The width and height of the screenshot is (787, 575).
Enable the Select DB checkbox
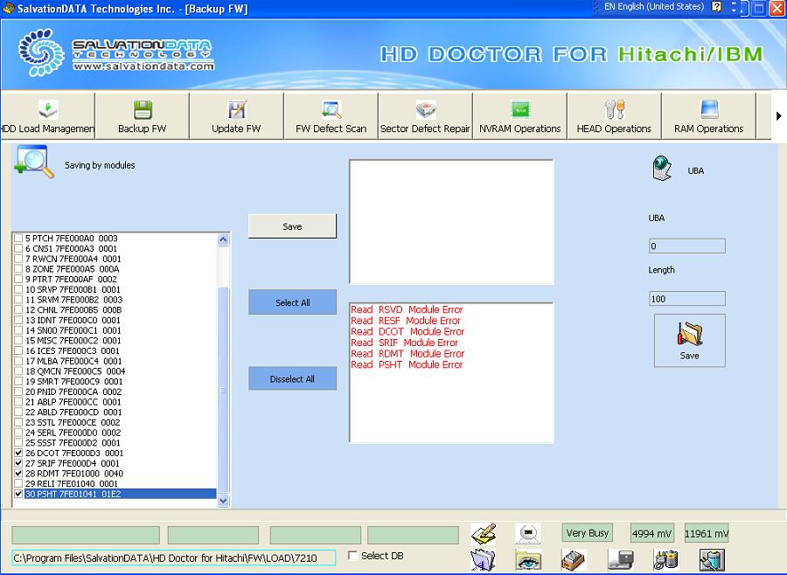(353, 556)
